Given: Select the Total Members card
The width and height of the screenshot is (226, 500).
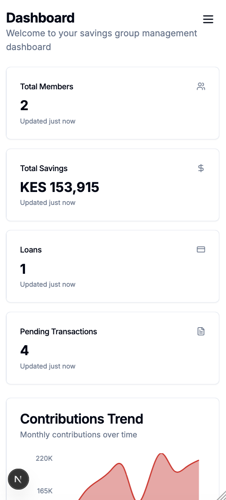Looking at the screenshot, I should coord(113,103).
